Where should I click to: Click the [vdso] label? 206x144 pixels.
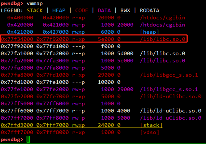pos(149,132)
